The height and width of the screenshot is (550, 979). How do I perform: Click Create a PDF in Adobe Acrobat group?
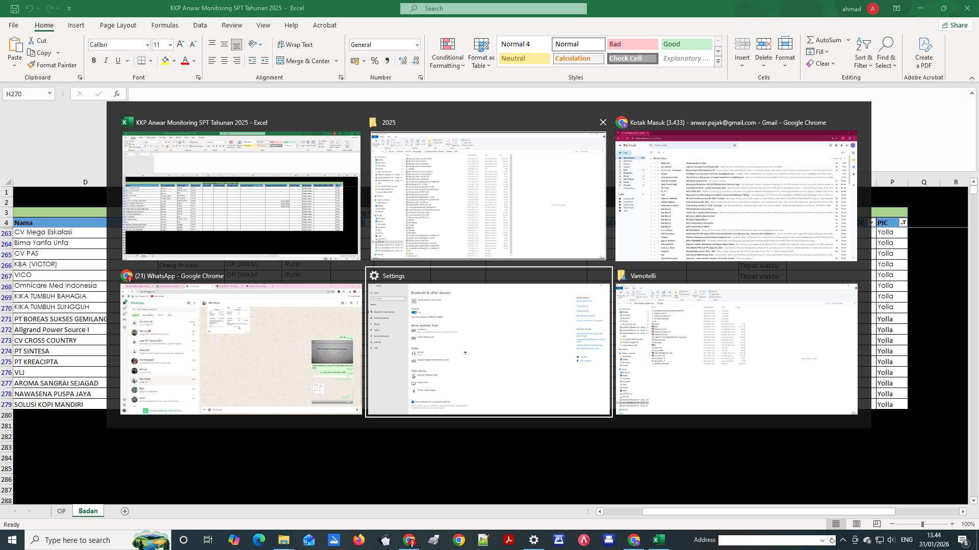pos(923,52)
